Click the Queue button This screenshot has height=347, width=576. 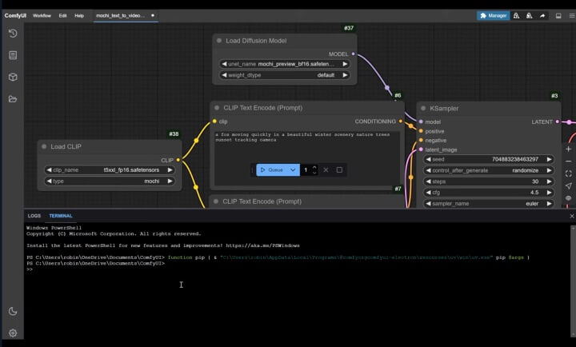[x=271, y=170]
